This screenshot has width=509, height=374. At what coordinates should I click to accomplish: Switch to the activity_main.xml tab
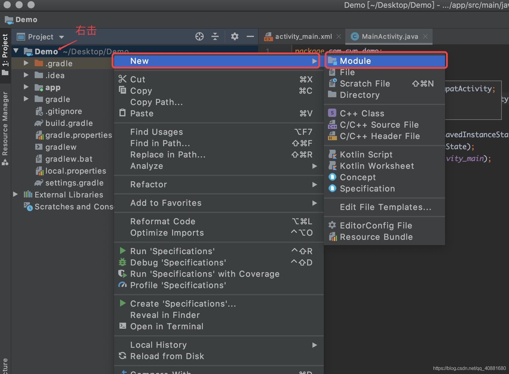click(303, 36)
